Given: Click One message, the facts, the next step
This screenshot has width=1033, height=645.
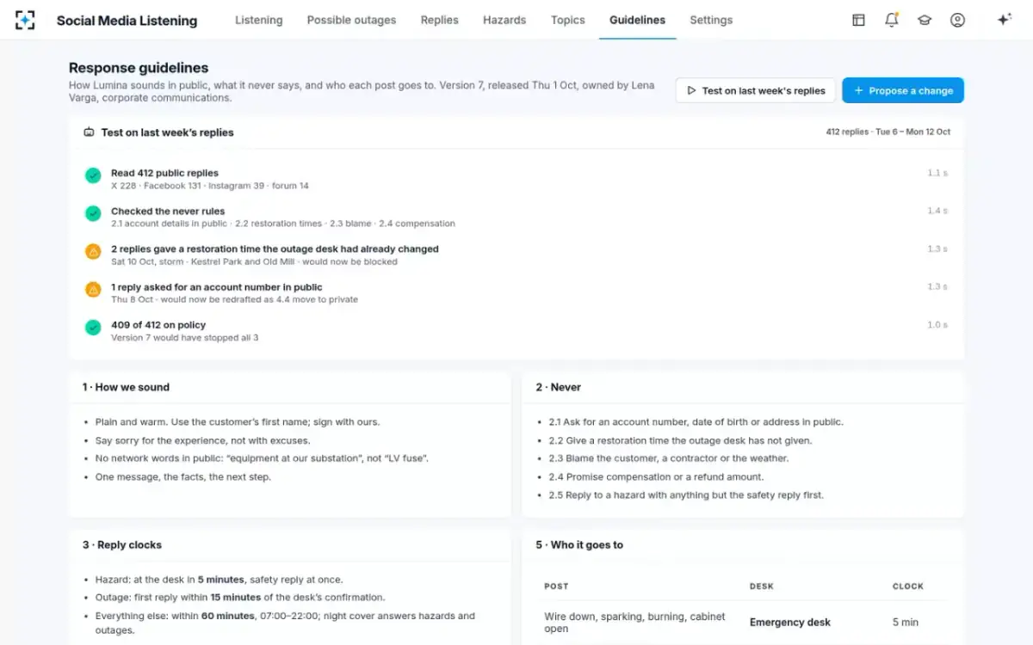Looking at the screenshot, I should (x=183, y=476).
